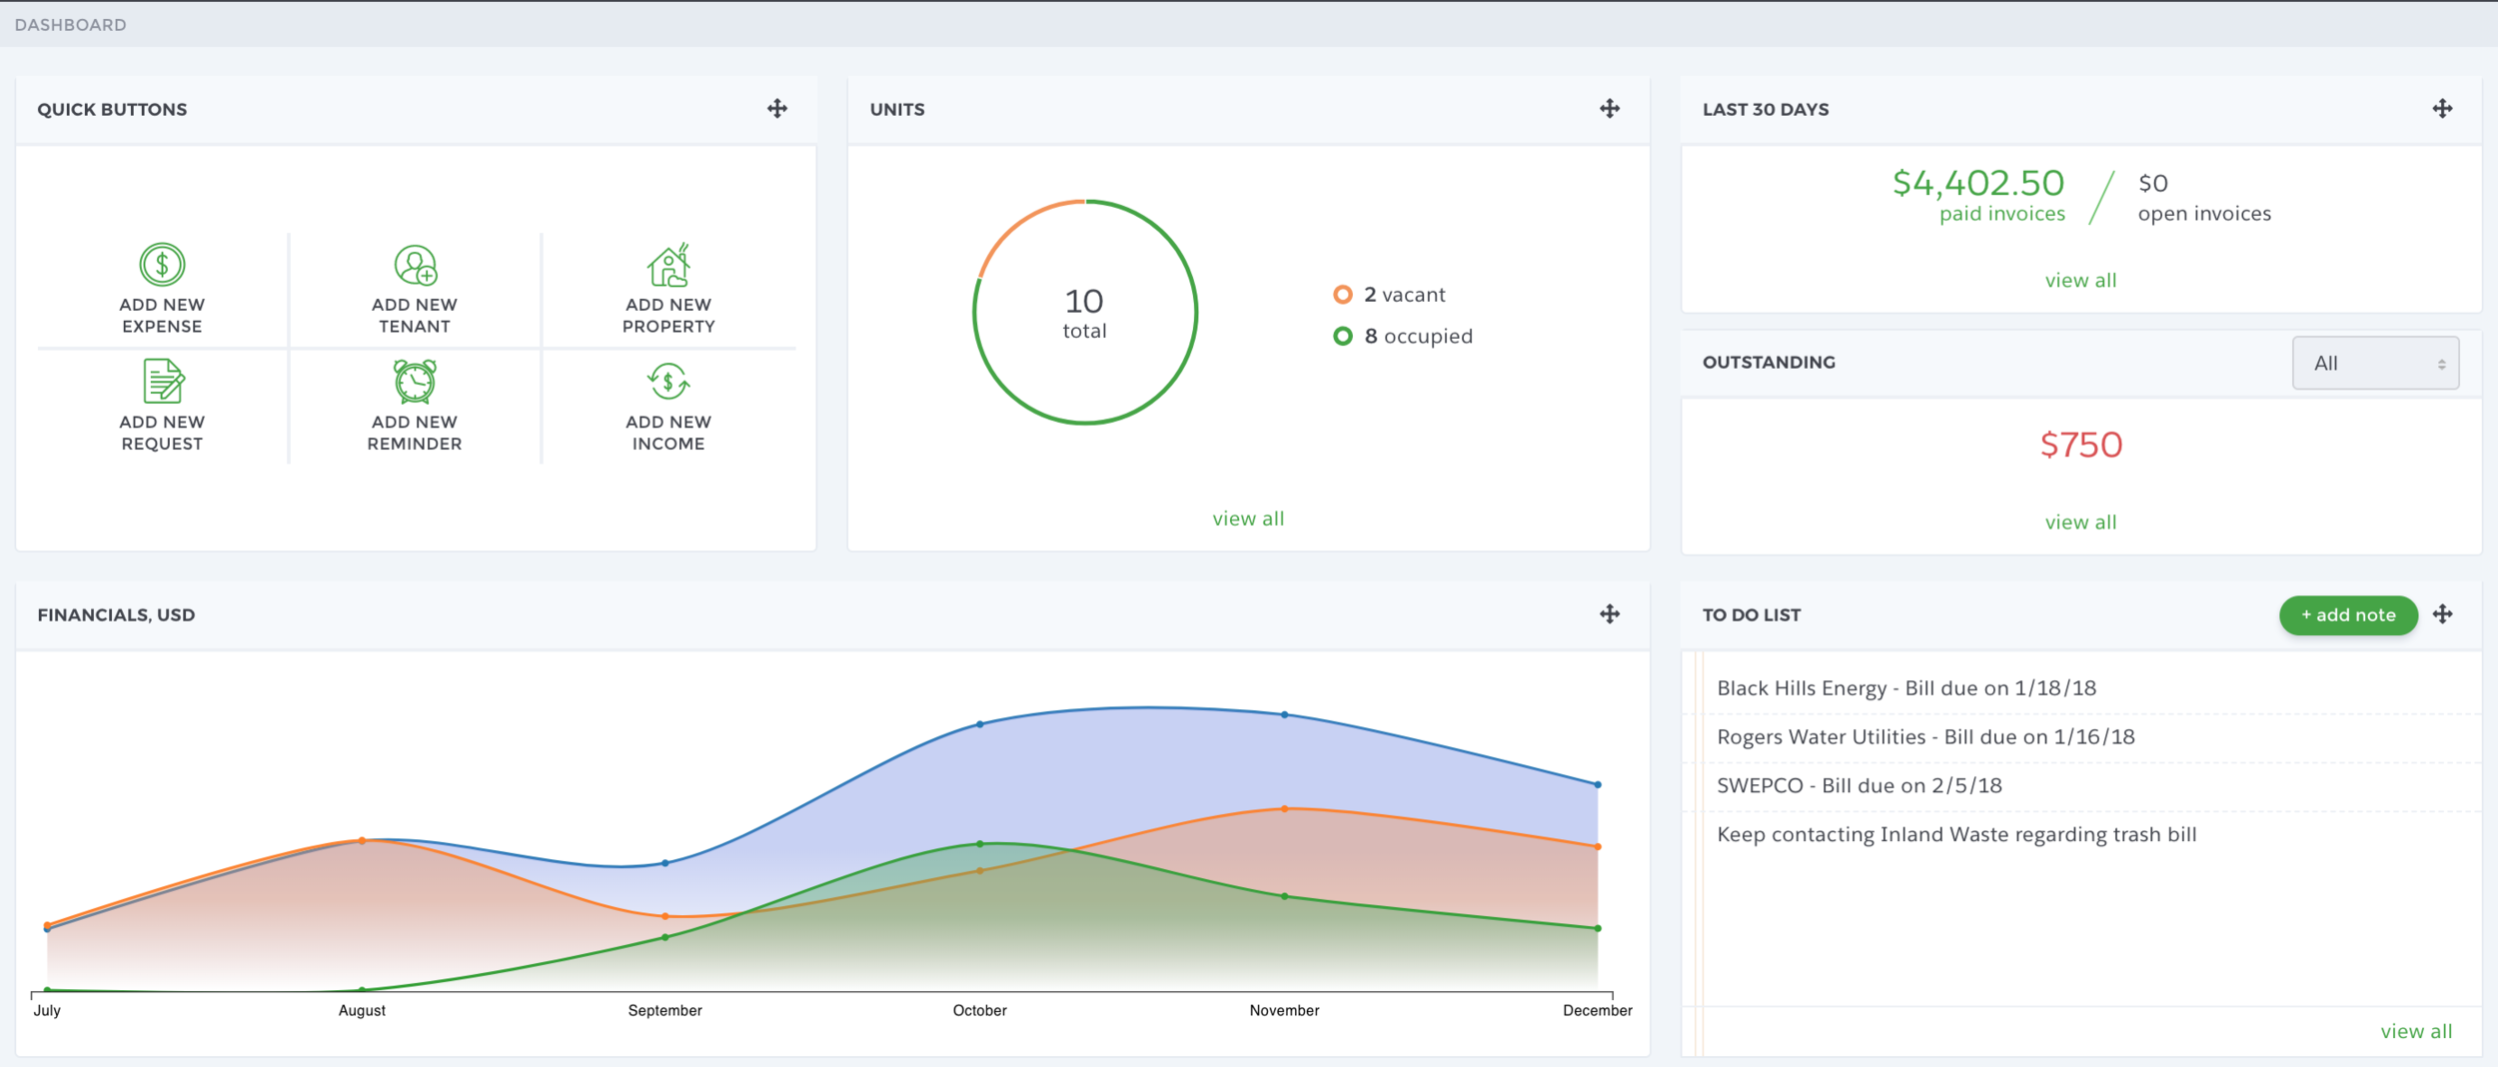Select the Inland Waste trash bill note
The height and width of the screenshot is (1067, 2498).
pos(1956,835)
